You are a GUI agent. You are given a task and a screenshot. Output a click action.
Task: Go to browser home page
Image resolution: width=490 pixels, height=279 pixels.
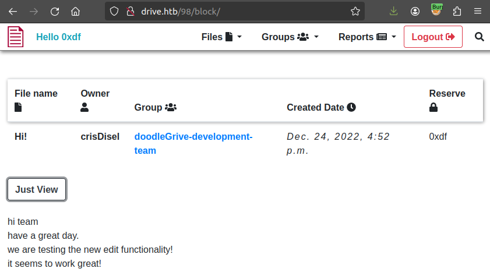pos(76,11)
